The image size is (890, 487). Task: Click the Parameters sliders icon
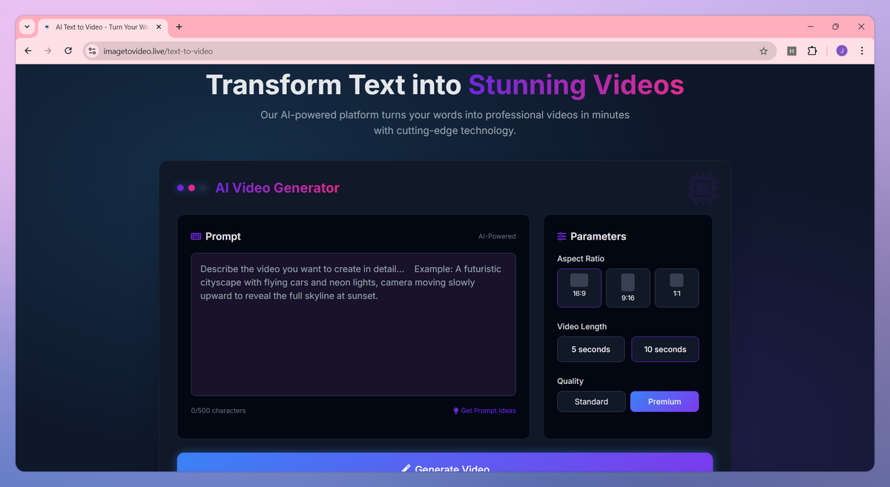[x=562, y=236]
